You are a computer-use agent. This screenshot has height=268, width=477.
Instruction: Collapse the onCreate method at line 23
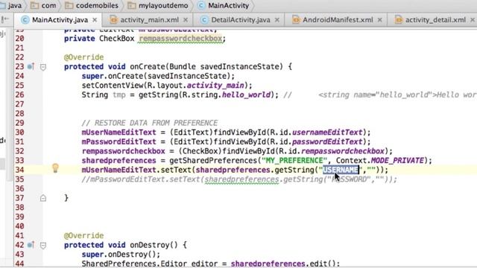43,67
